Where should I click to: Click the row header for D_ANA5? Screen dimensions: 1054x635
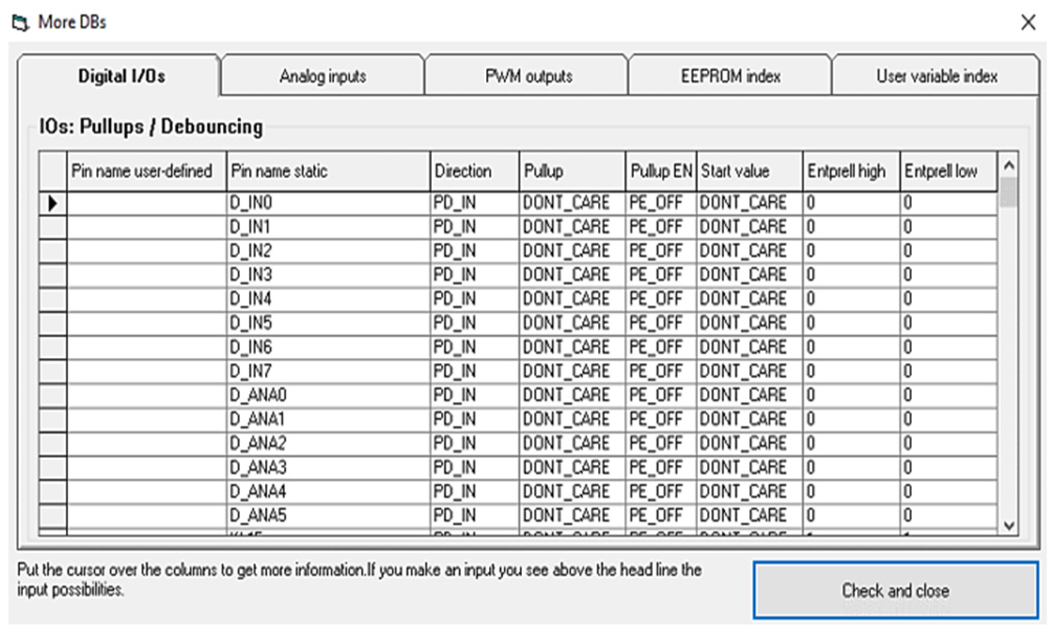53,516
